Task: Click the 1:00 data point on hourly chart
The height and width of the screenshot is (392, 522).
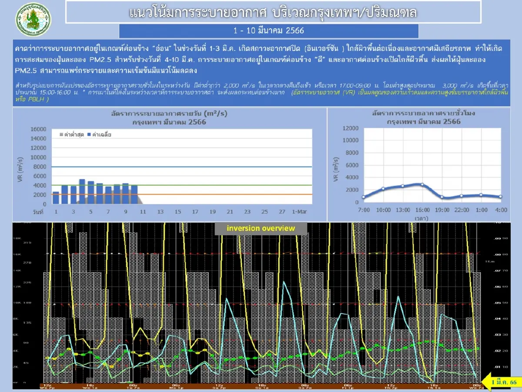Action: coord(481,195)
